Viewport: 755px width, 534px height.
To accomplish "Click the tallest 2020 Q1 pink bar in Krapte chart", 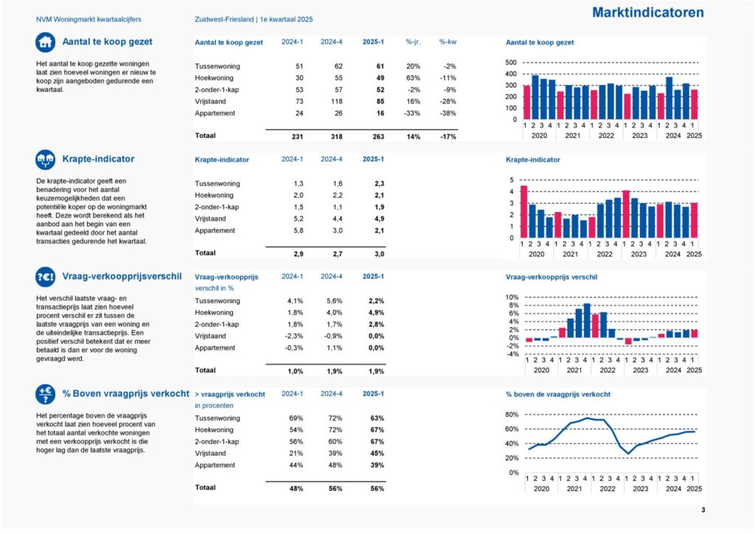I will coord(524,212).
